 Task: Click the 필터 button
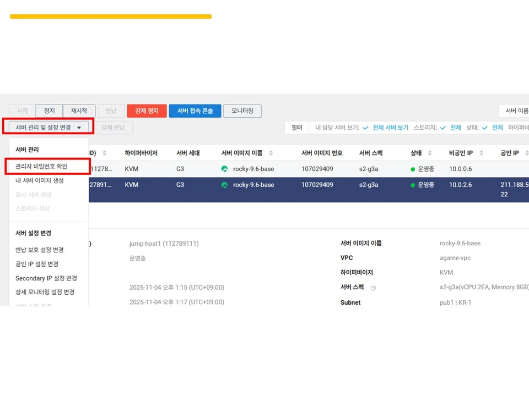coord(297,128)
